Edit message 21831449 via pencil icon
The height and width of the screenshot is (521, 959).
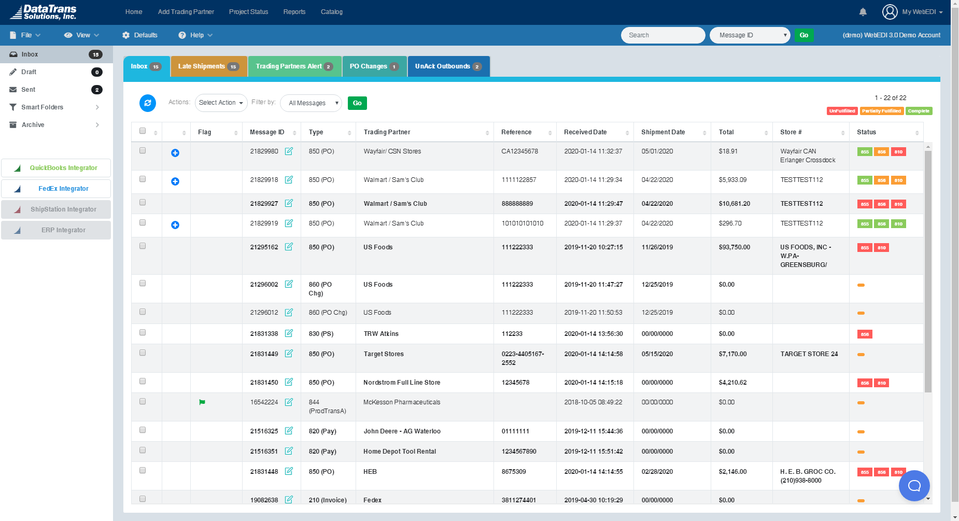[x=289, y=354]
